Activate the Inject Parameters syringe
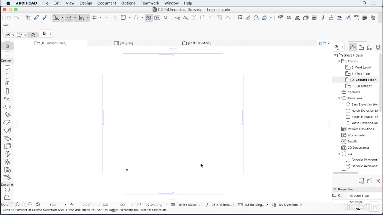 click(45, 17)
